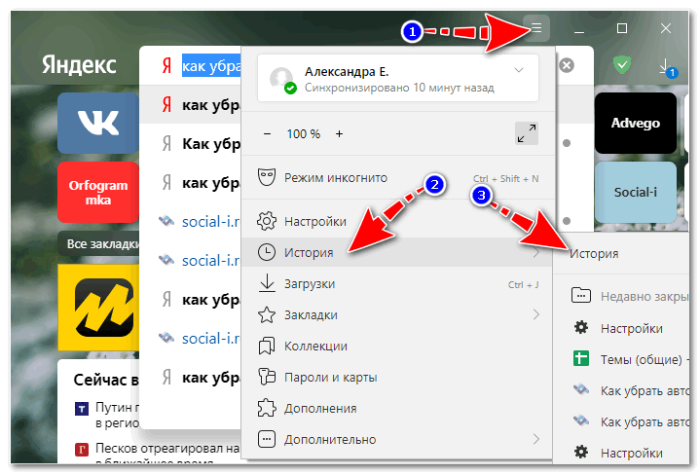Select История in the main menu
The height and width of the screenshot is (475, 700).
tap(398, 253)
